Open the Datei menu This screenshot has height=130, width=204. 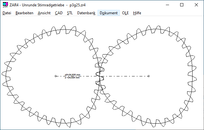click(x=7, y=13)
